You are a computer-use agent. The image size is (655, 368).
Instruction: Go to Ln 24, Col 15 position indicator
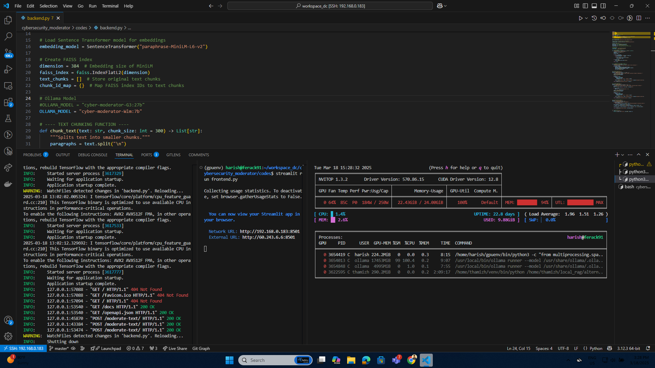tap(518, 349)
